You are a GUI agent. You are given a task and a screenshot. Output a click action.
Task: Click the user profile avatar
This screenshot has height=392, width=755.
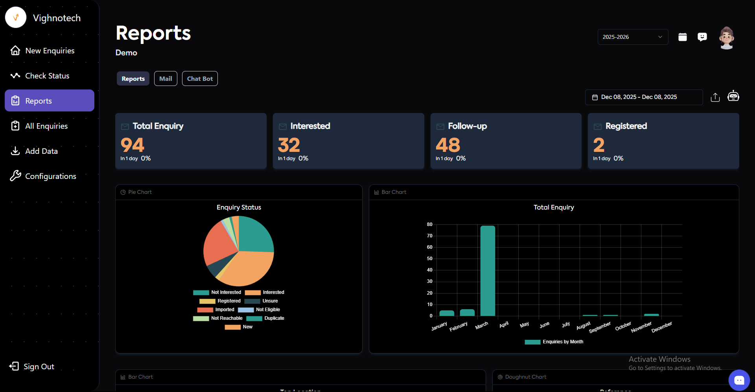(726, 38)
